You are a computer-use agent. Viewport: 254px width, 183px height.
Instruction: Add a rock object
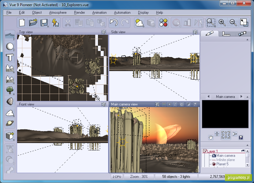point(10,101)
